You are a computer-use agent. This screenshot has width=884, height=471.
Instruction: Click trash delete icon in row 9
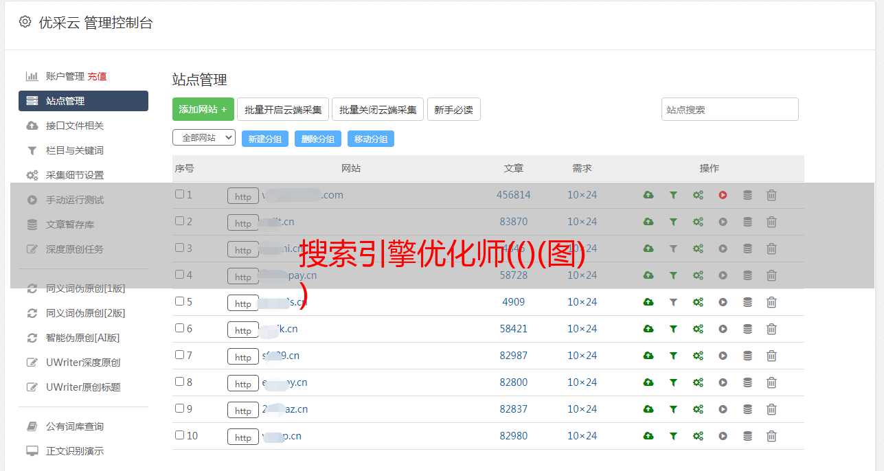[x=771, y=409]
